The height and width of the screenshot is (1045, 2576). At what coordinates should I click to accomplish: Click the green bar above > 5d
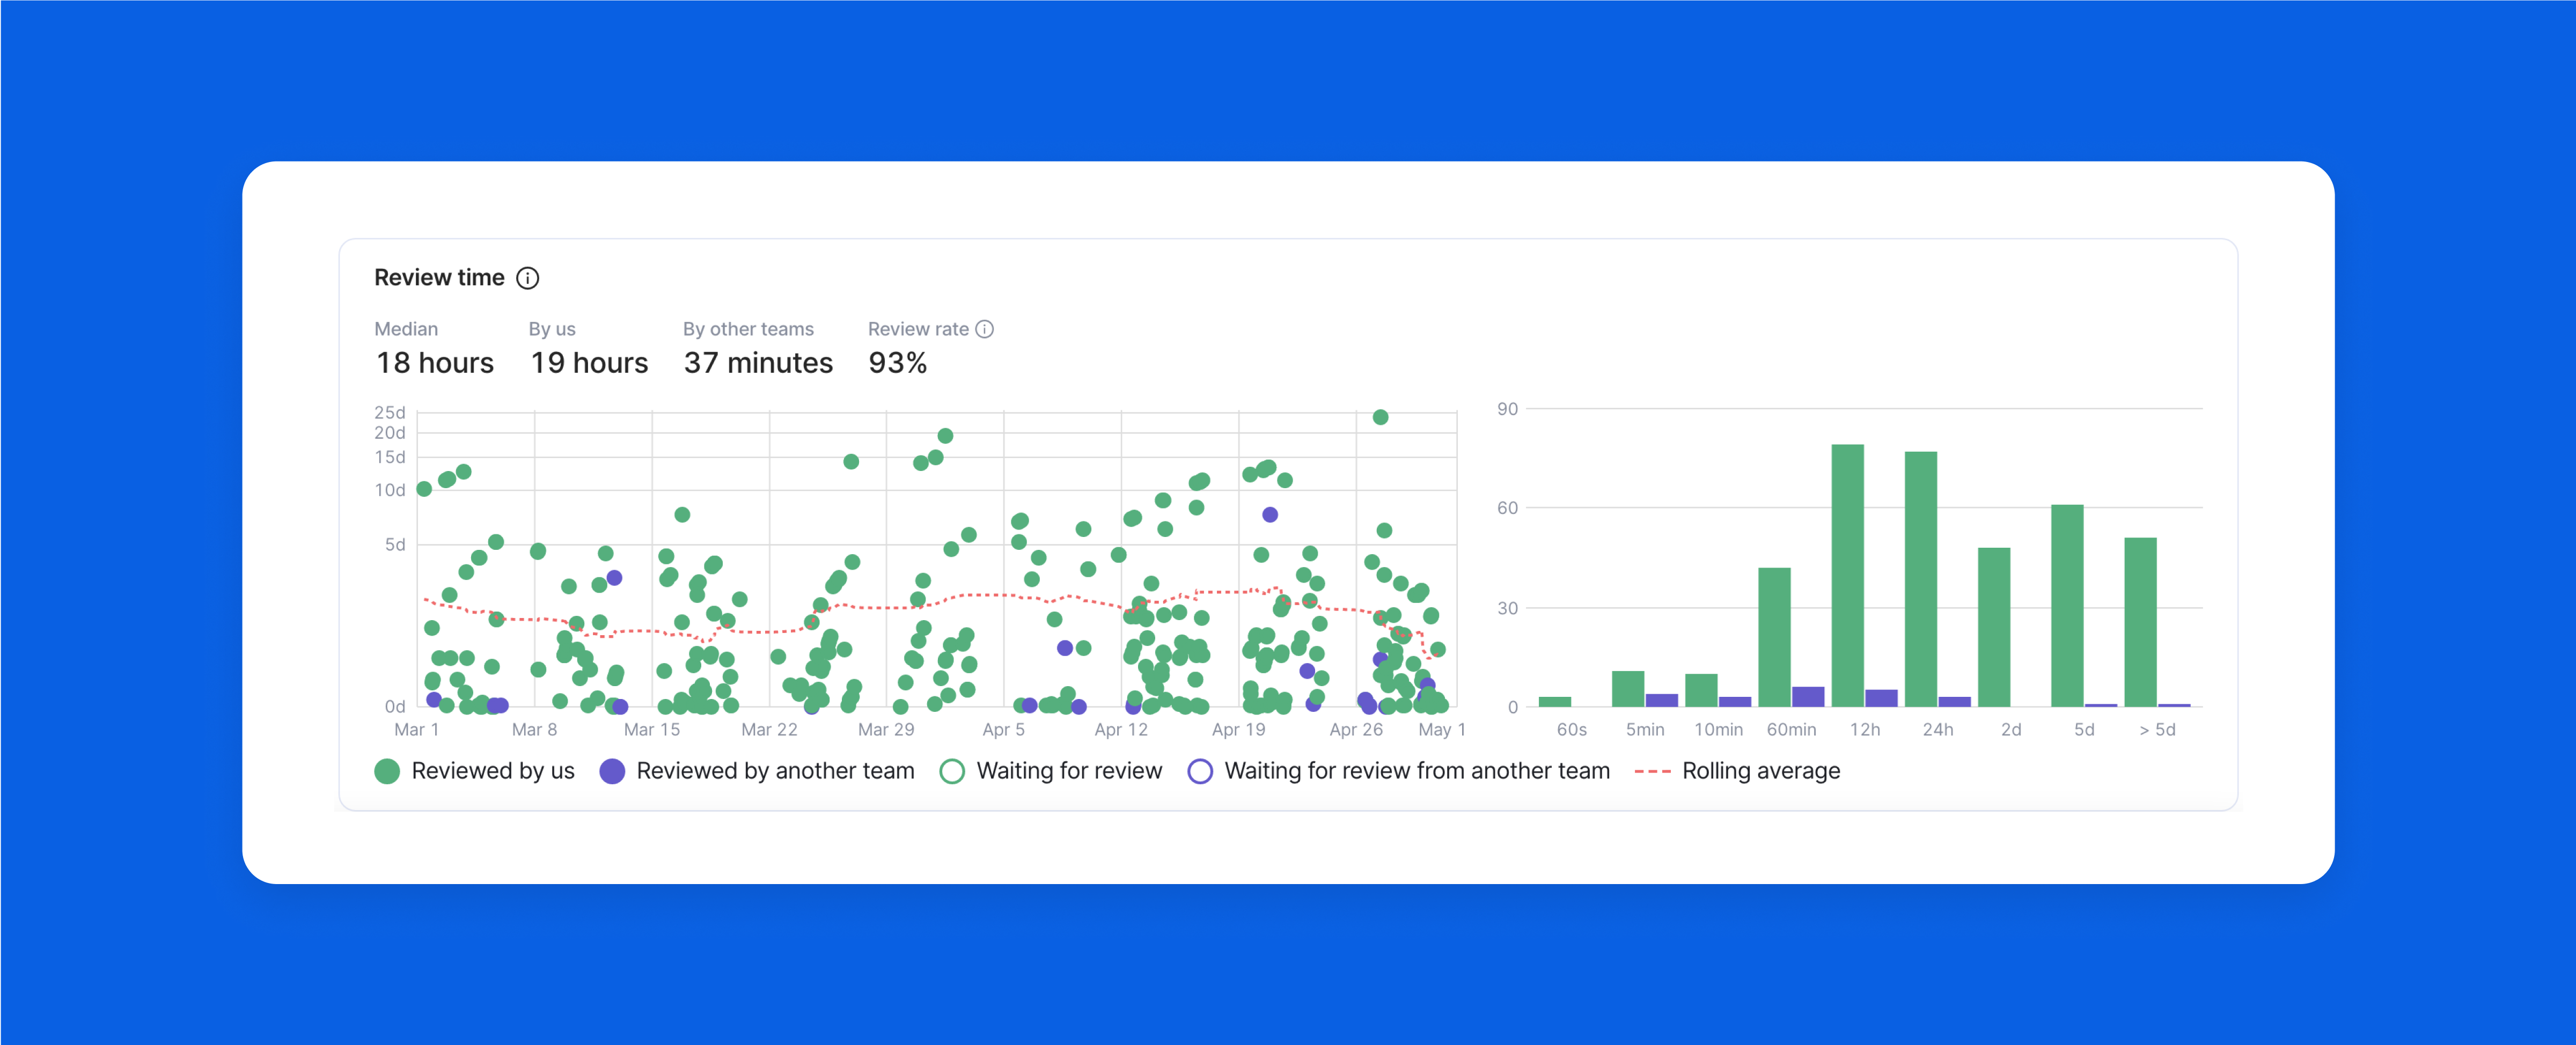2140,622
